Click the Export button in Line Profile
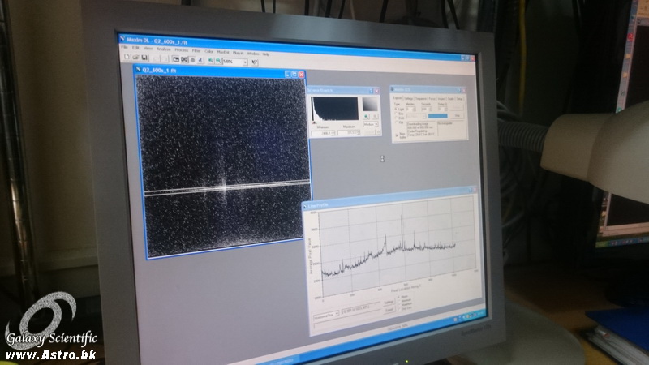 (390, 310)
